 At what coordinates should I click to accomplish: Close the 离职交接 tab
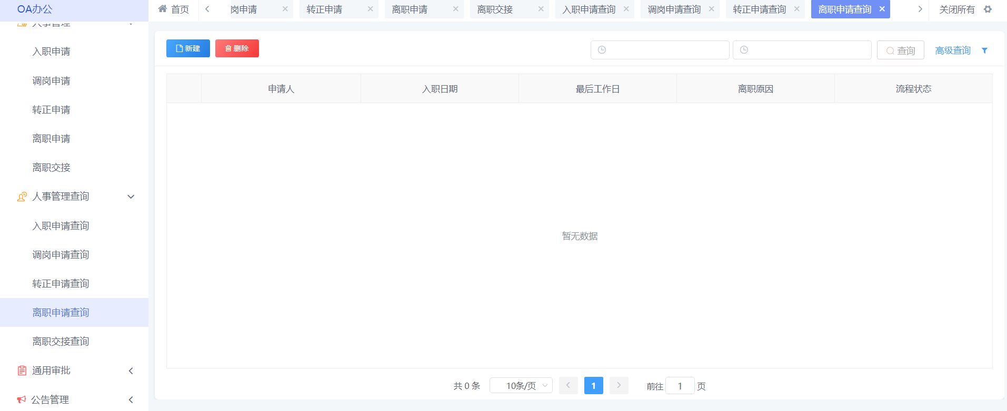click(541, 9)
